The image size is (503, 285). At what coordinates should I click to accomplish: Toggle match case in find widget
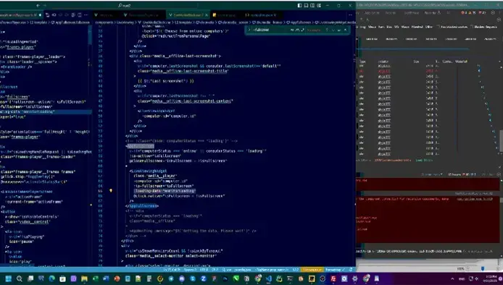tap(292, 30)
